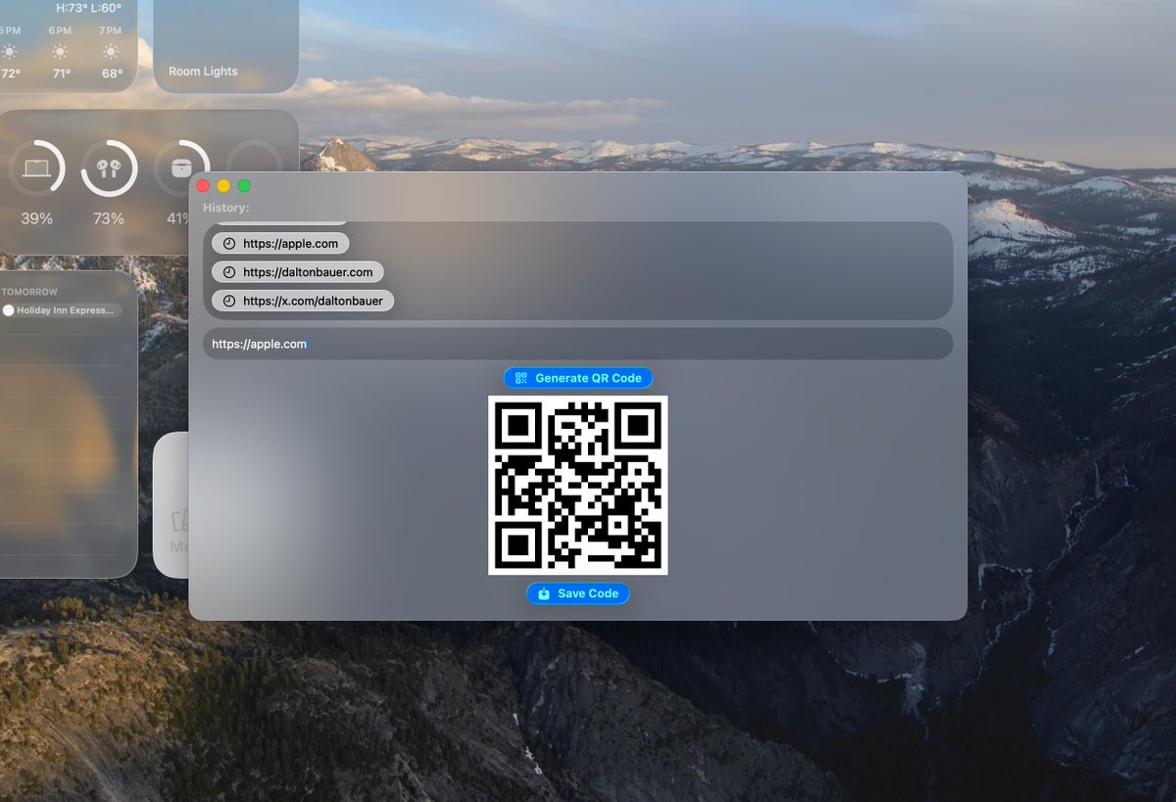Click the H:73° L:60° weather text
Screen dimensions: 1176x802
(89, 8)
